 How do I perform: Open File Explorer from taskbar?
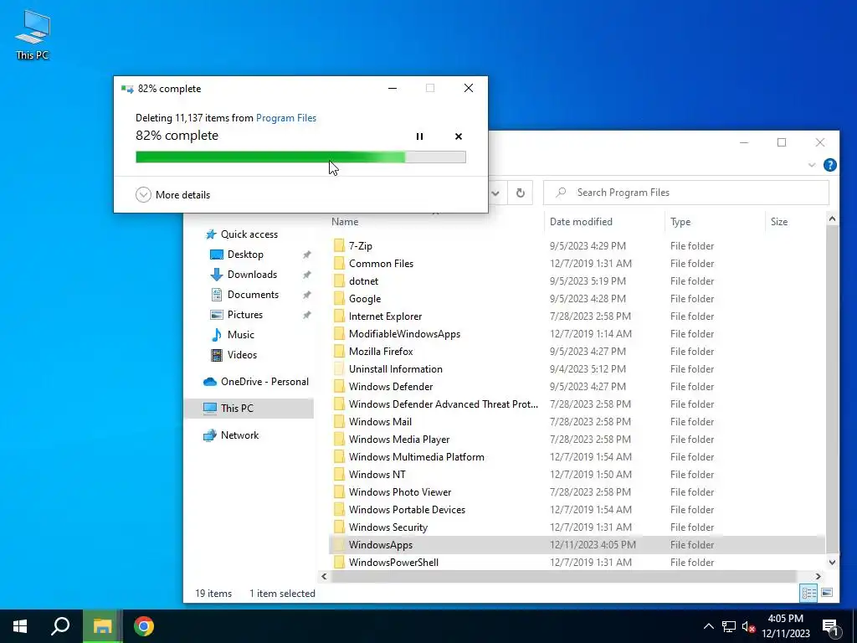pyautogui.click(x=102, y=626)
